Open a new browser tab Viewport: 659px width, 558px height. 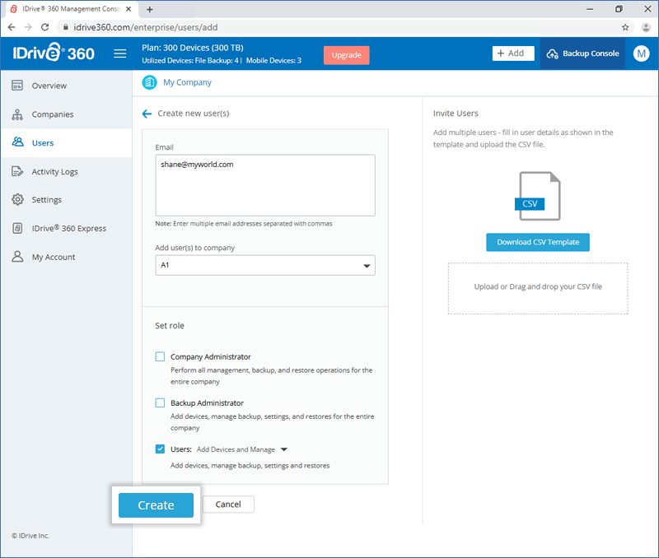click(x=150, y=9)
